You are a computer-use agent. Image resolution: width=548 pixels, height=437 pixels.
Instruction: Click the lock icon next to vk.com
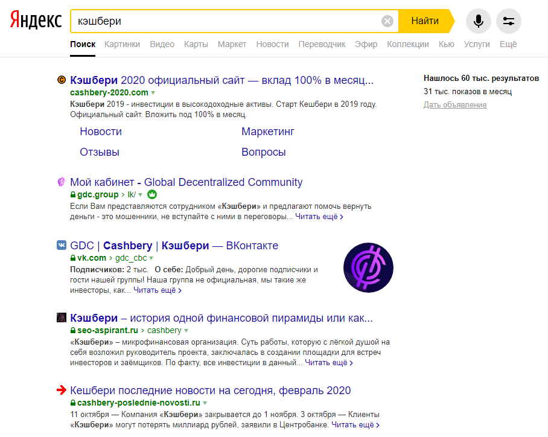72,258
